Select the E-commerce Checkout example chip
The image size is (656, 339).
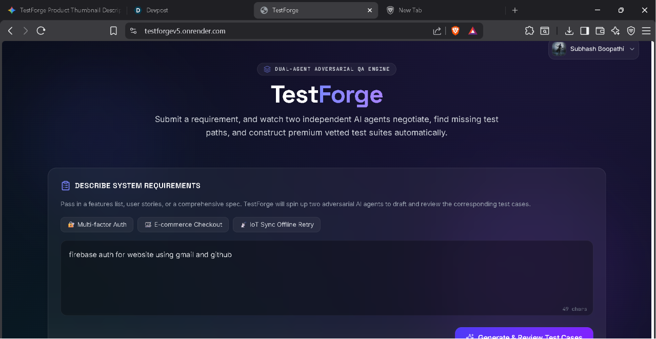point(183,225)
